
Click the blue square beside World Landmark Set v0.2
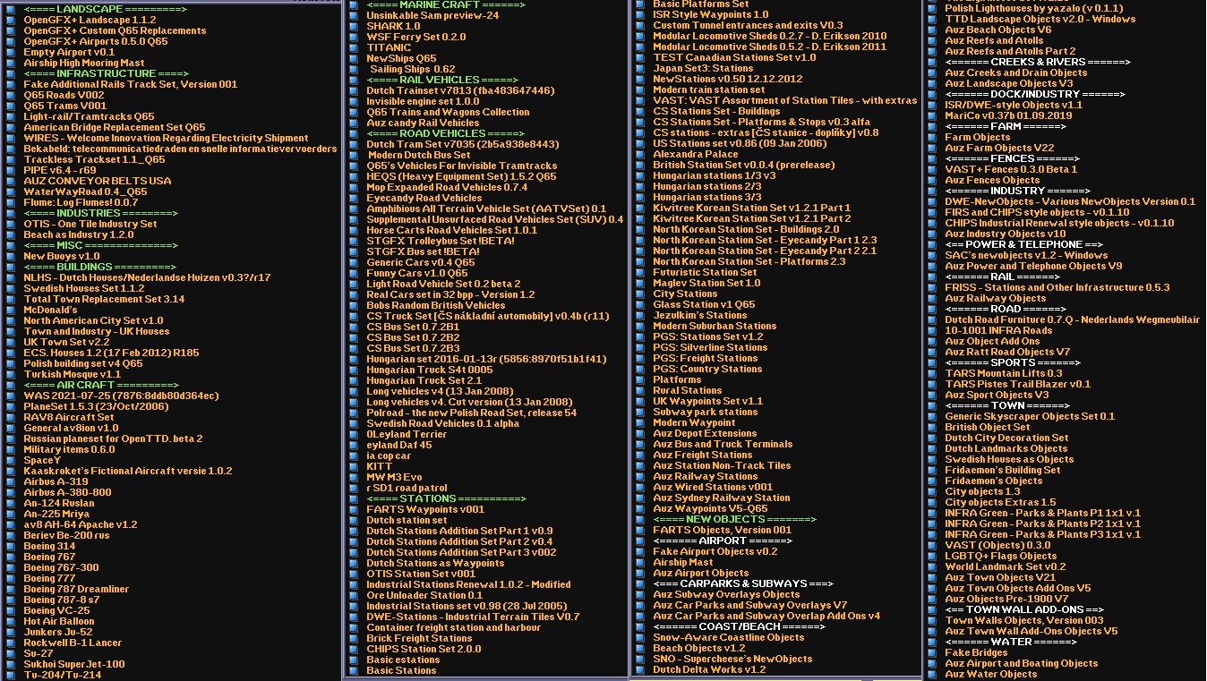pos(932,566)
